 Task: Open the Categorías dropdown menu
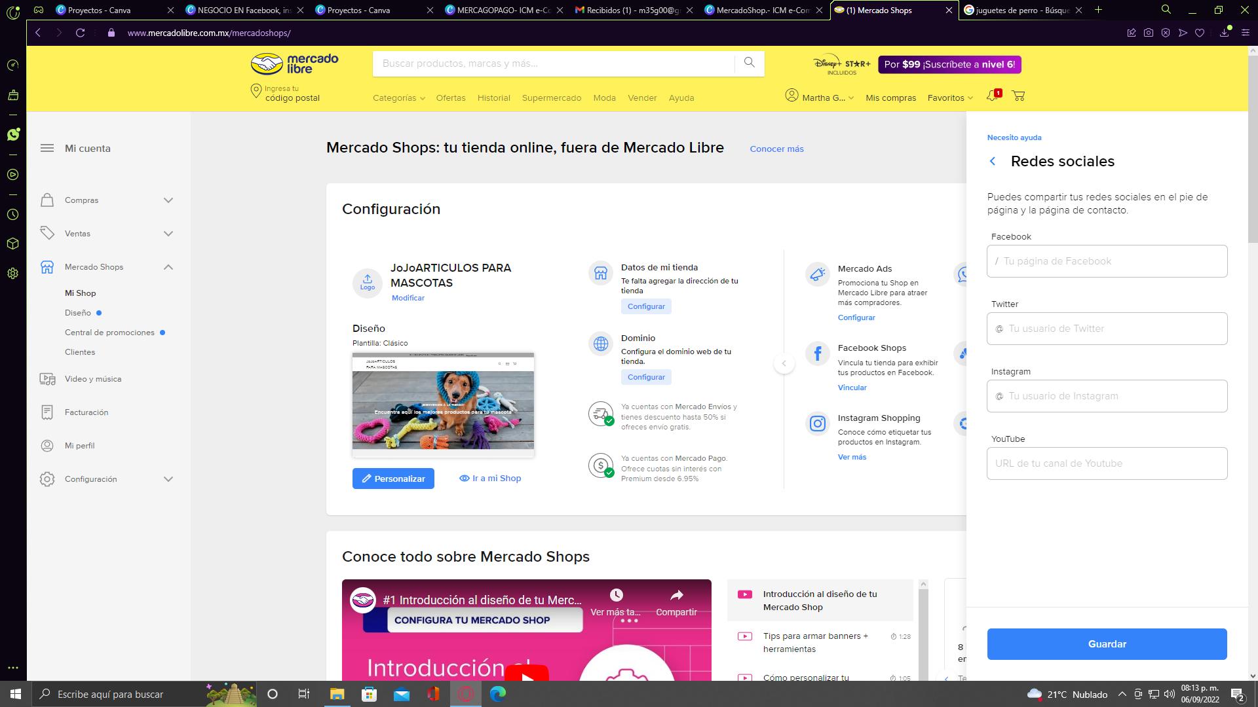tap(398, 98)
